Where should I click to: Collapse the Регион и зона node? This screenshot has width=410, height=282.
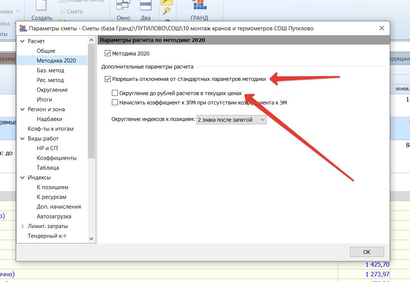pos(23,110)
